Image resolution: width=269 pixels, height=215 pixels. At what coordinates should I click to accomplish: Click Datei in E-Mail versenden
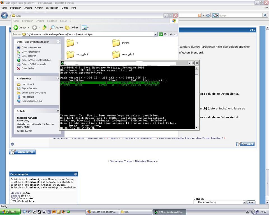coord(32,64)
